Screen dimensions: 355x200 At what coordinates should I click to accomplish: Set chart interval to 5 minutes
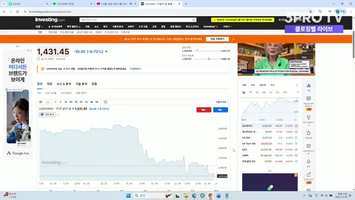60,102
